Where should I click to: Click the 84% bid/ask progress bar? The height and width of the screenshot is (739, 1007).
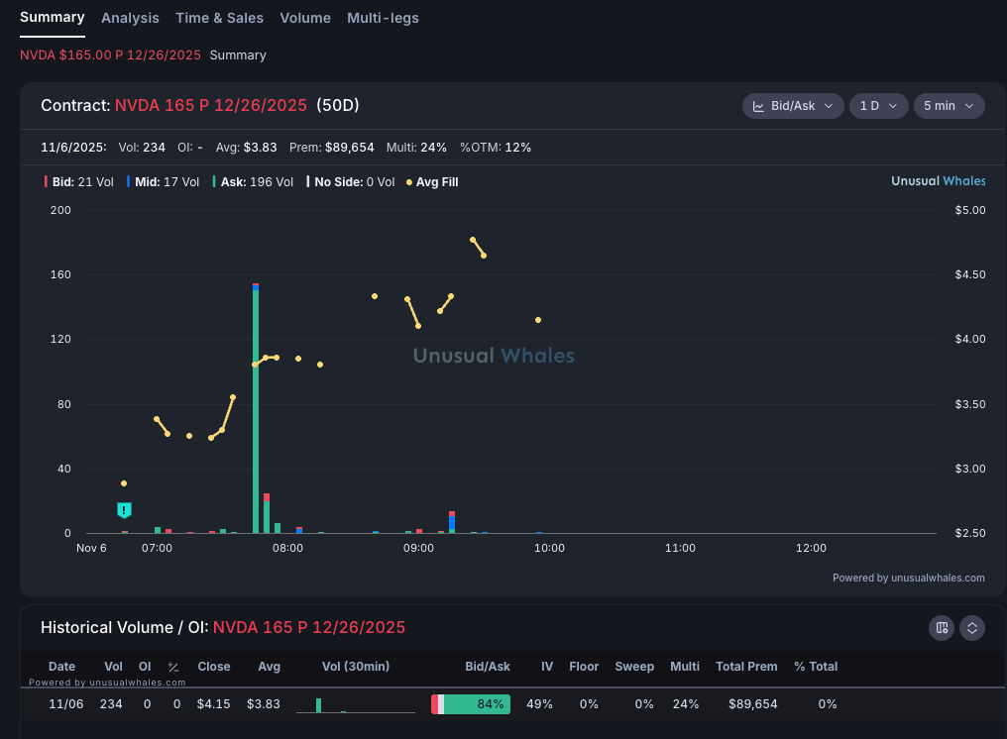(471, 704)
